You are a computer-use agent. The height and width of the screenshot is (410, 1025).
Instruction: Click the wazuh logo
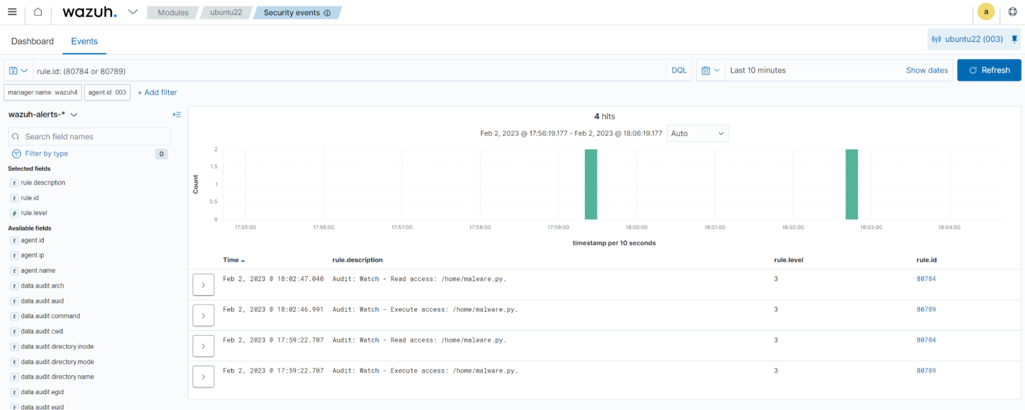(x=90, y=12)
